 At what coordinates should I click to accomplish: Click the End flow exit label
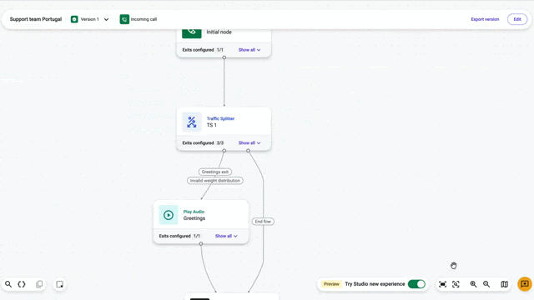[263, 222]
